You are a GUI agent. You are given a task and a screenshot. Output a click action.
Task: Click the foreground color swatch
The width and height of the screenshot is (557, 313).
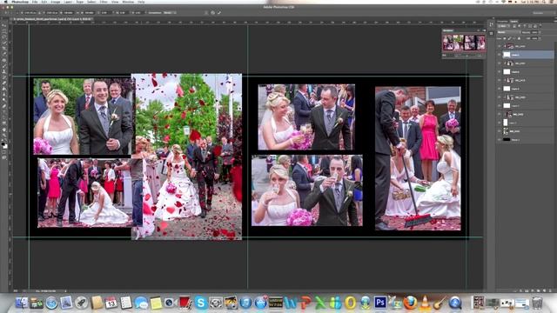[x=3, y=143]
